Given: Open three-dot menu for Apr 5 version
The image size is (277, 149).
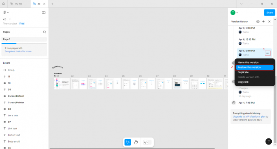Looking at the screenshot, I should tap(268, 53).
